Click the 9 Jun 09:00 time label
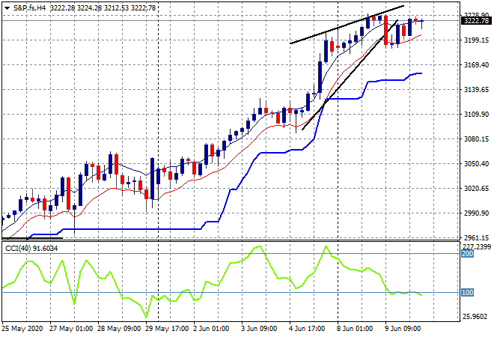 point(403,329)
